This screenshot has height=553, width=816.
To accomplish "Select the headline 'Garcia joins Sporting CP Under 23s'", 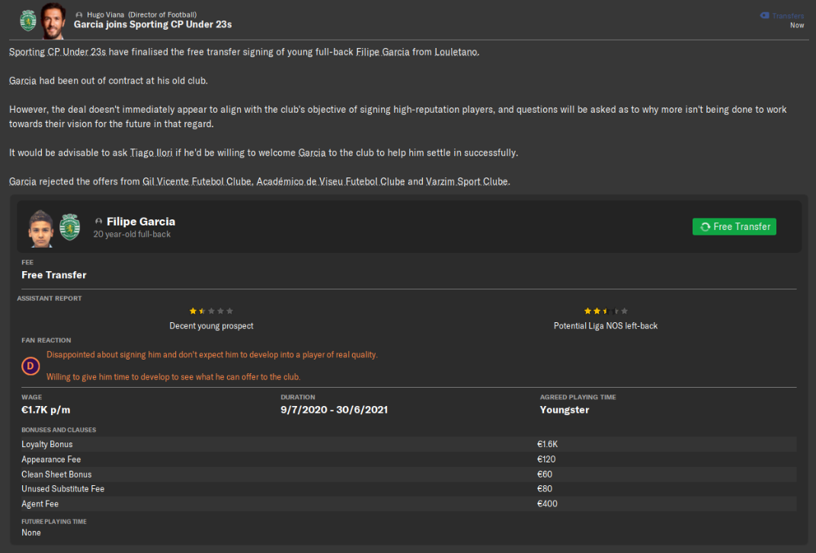I will 152,24.
